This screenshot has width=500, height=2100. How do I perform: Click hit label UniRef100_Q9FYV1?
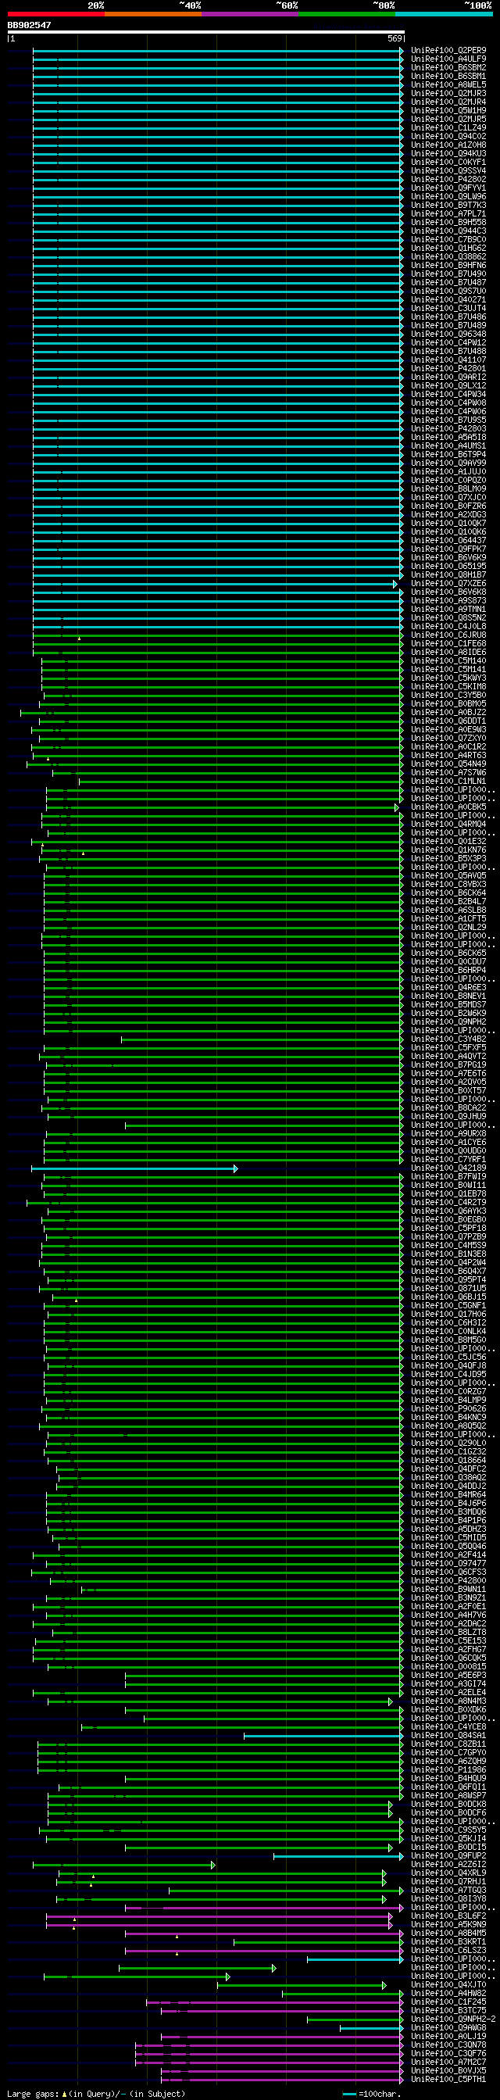point(448,188)
